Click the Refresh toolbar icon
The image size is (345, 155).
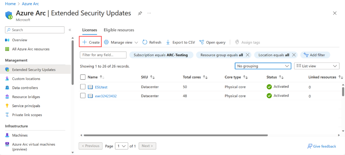(x=145, y=42)
